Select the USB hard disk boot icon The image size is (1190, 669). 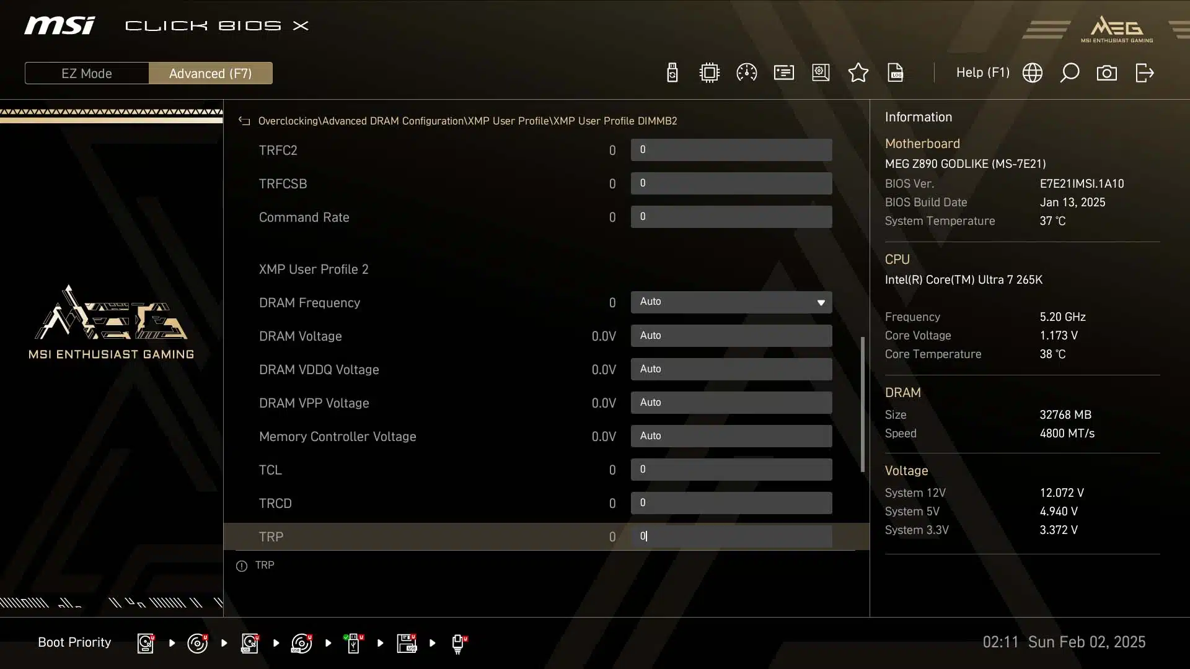(x=250, y=643)
